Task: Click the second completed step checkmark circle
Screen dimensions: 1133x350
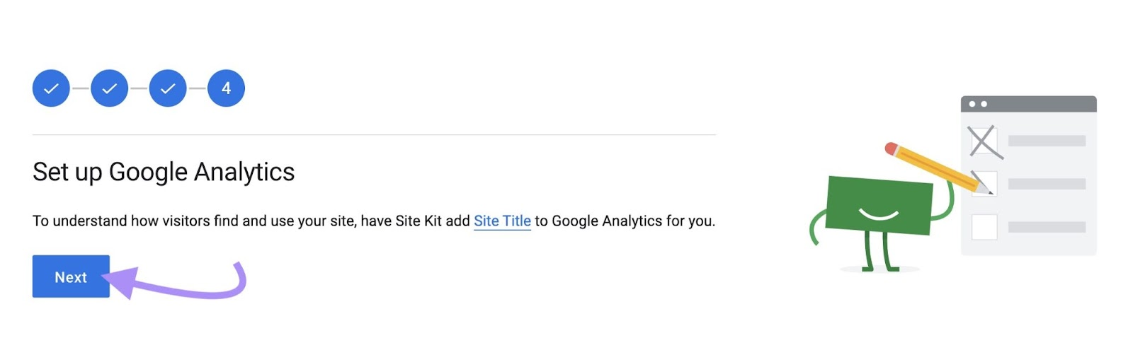Action: (109, 88)
